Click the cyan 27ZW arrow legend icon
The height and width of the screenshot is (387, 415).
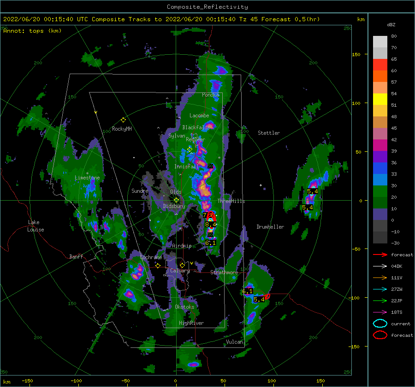(380, 289)
